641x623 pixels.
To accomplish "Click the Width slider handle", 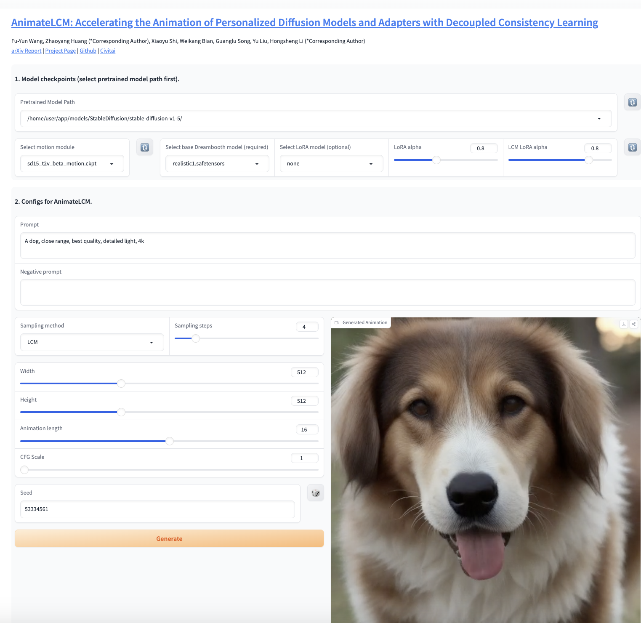I will click(x=121, y=383).
